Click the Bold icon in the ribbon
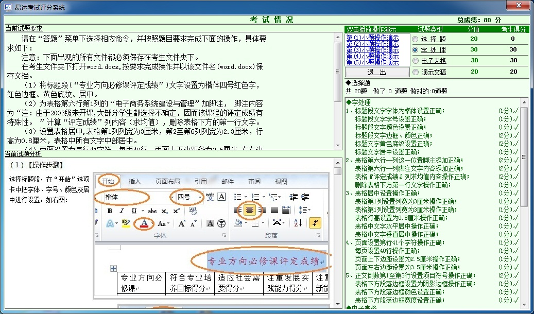 tap(110, 211)
